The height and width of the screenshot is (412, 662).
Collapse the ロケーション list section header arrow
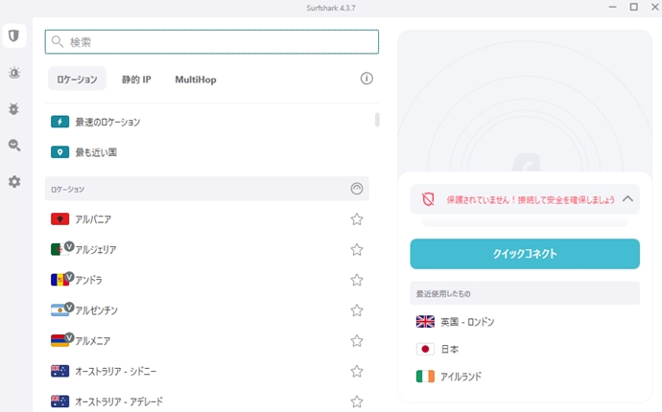(357, 189)
